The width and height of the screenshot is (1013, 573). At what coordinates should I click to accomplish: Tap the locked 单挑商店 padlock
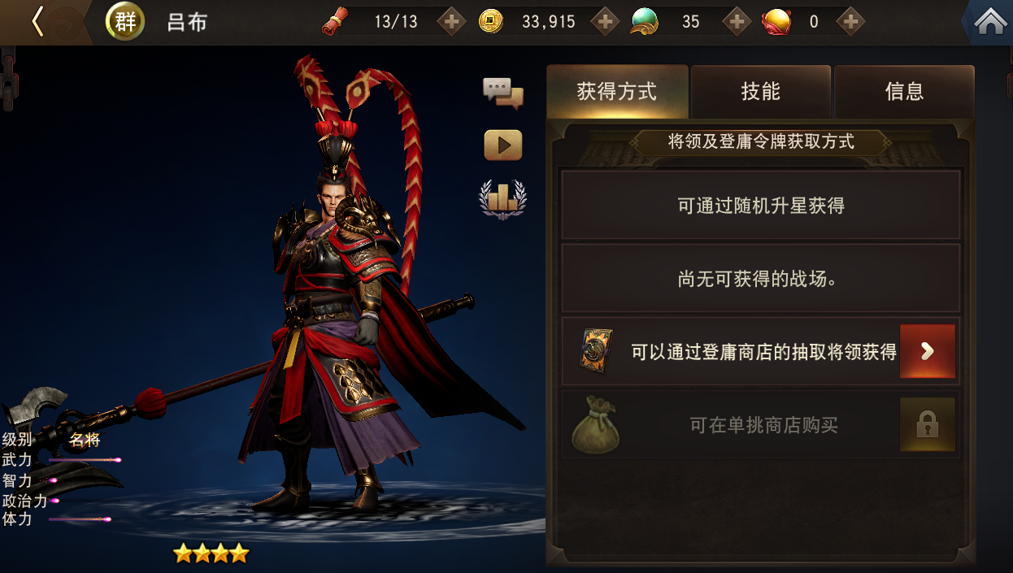pos(928,424)
